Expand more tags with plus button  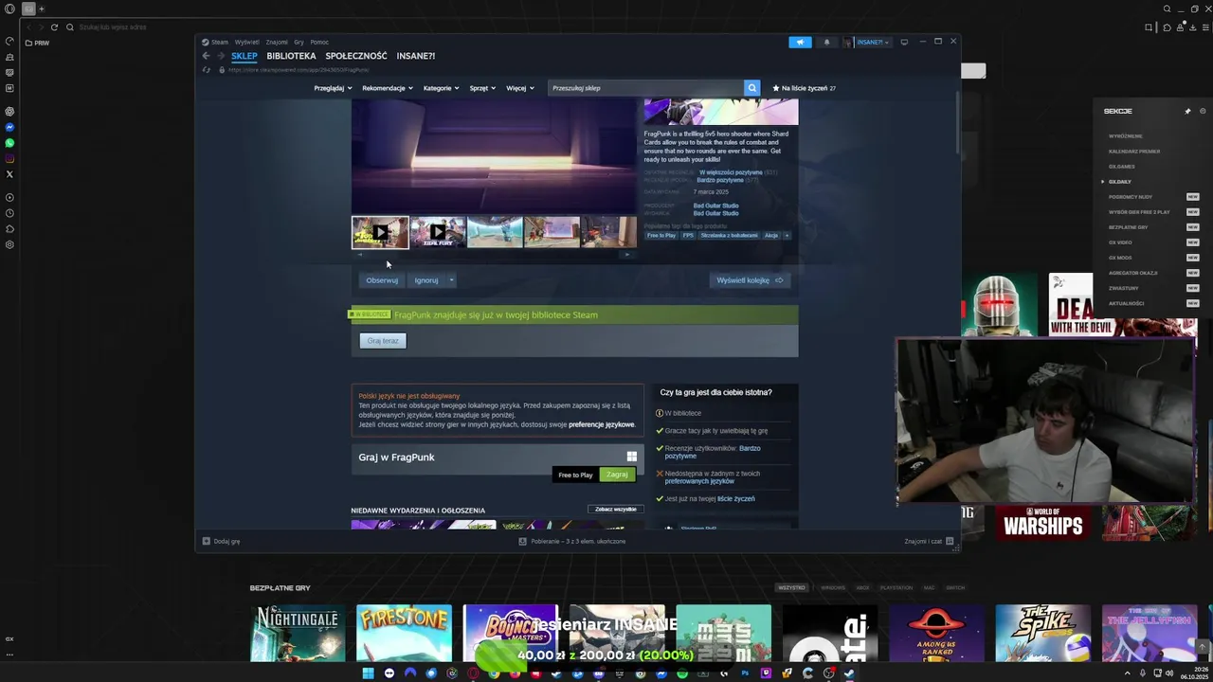tap(786, 236)
